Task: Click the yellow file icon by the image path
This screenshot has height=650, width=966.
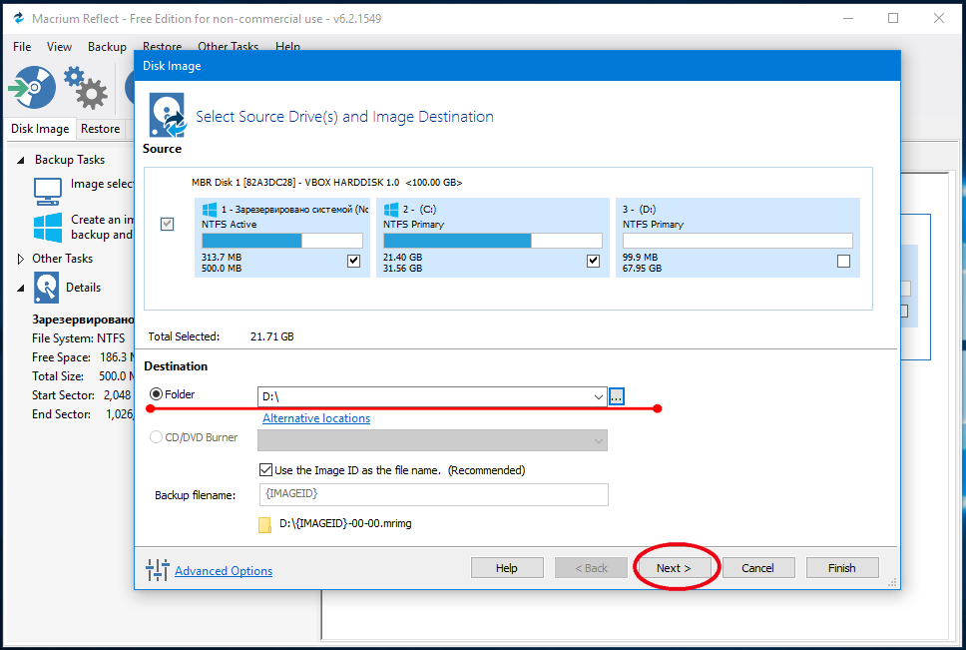Action: click(x=264, y=524)
